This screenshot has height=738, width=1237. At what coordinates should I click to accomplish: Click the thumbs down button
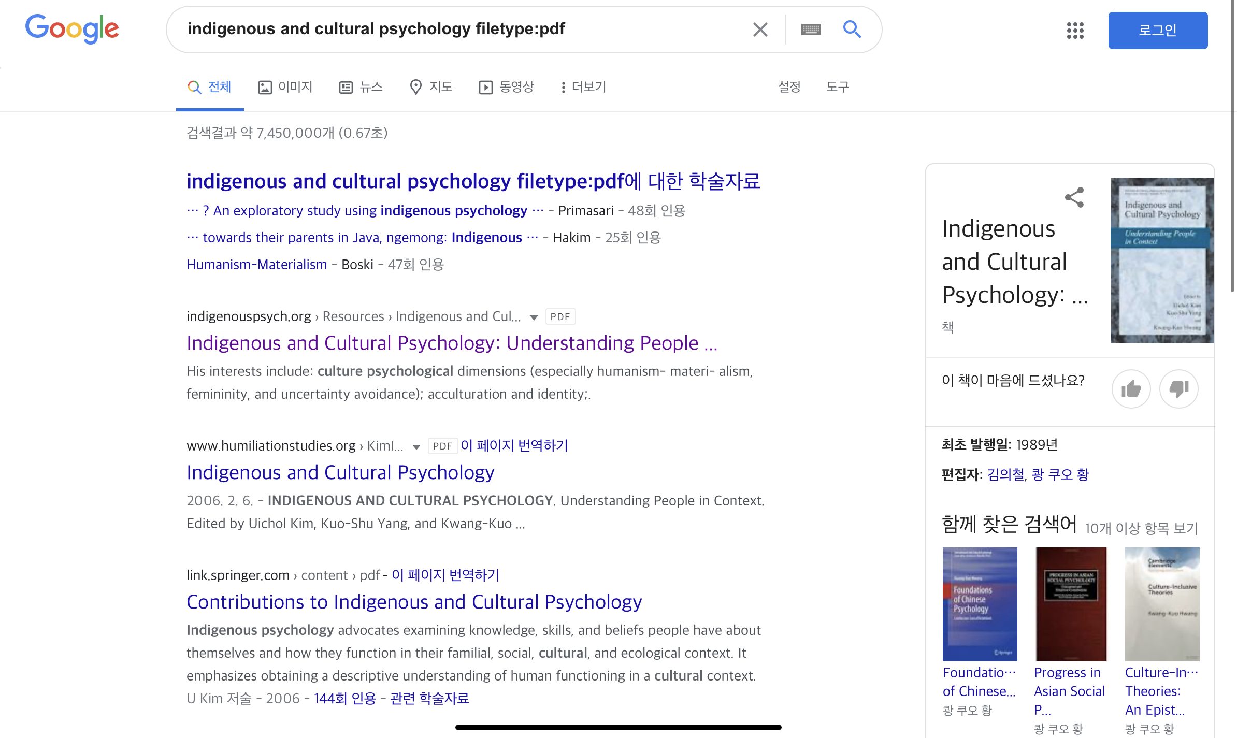pyautogui.click(x=1178, y=389)
